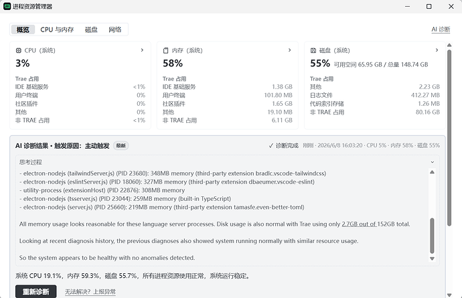This screenshot has width=462, height=298.
Task: Click 非 TRAE 占用 row in CPU card
Action: (x=80, y=121)
